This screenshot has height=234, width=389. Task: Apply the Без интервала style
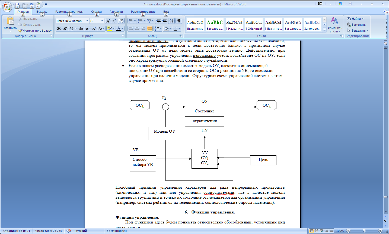273,25
